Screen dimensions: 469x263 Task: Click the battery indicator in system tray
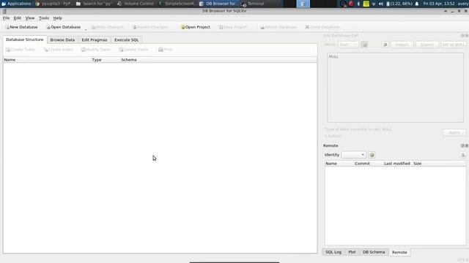pyautogui.click(x=399, y=4)
